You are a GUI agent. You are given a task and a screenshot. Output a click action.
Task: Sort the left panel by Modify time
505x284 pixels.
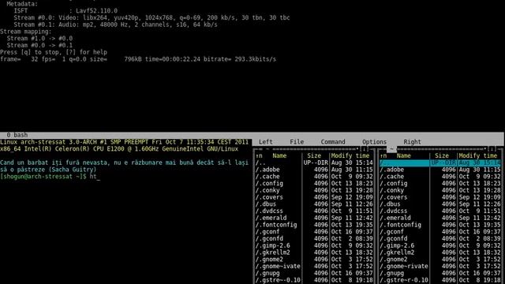(350, 156)
